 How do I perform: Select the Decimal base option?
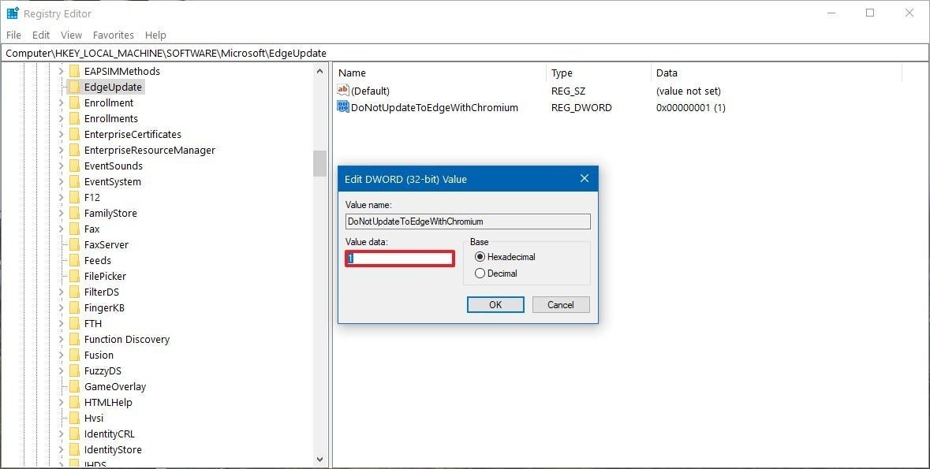coord(480,274)
